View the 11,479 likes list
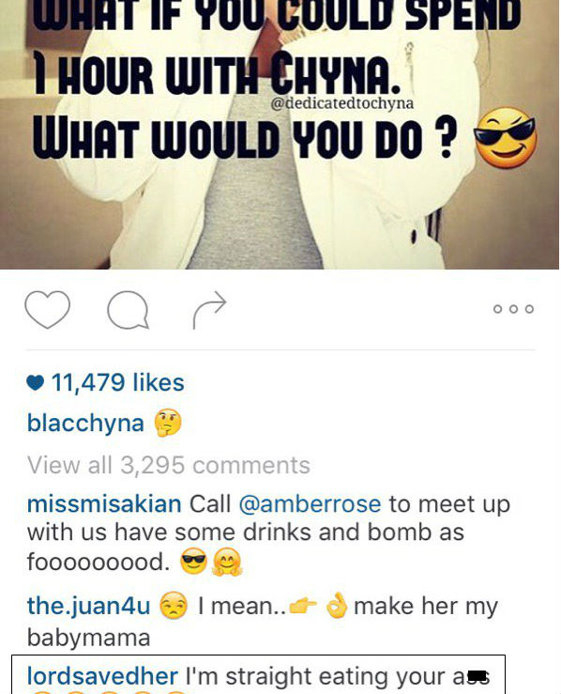This screenshot has width=561, height=694. 117,382
